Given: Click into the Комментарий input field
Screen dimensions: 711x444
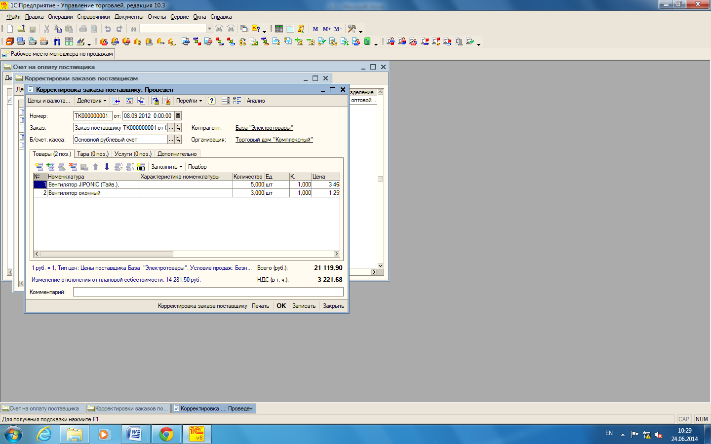Looking at the screenshot, I should tap(208, 292).
